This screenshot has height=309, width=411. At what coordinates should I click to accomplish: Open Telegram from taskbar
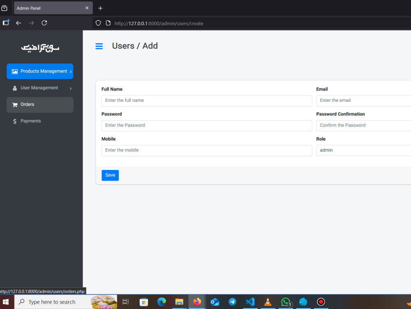coord(232,302)
